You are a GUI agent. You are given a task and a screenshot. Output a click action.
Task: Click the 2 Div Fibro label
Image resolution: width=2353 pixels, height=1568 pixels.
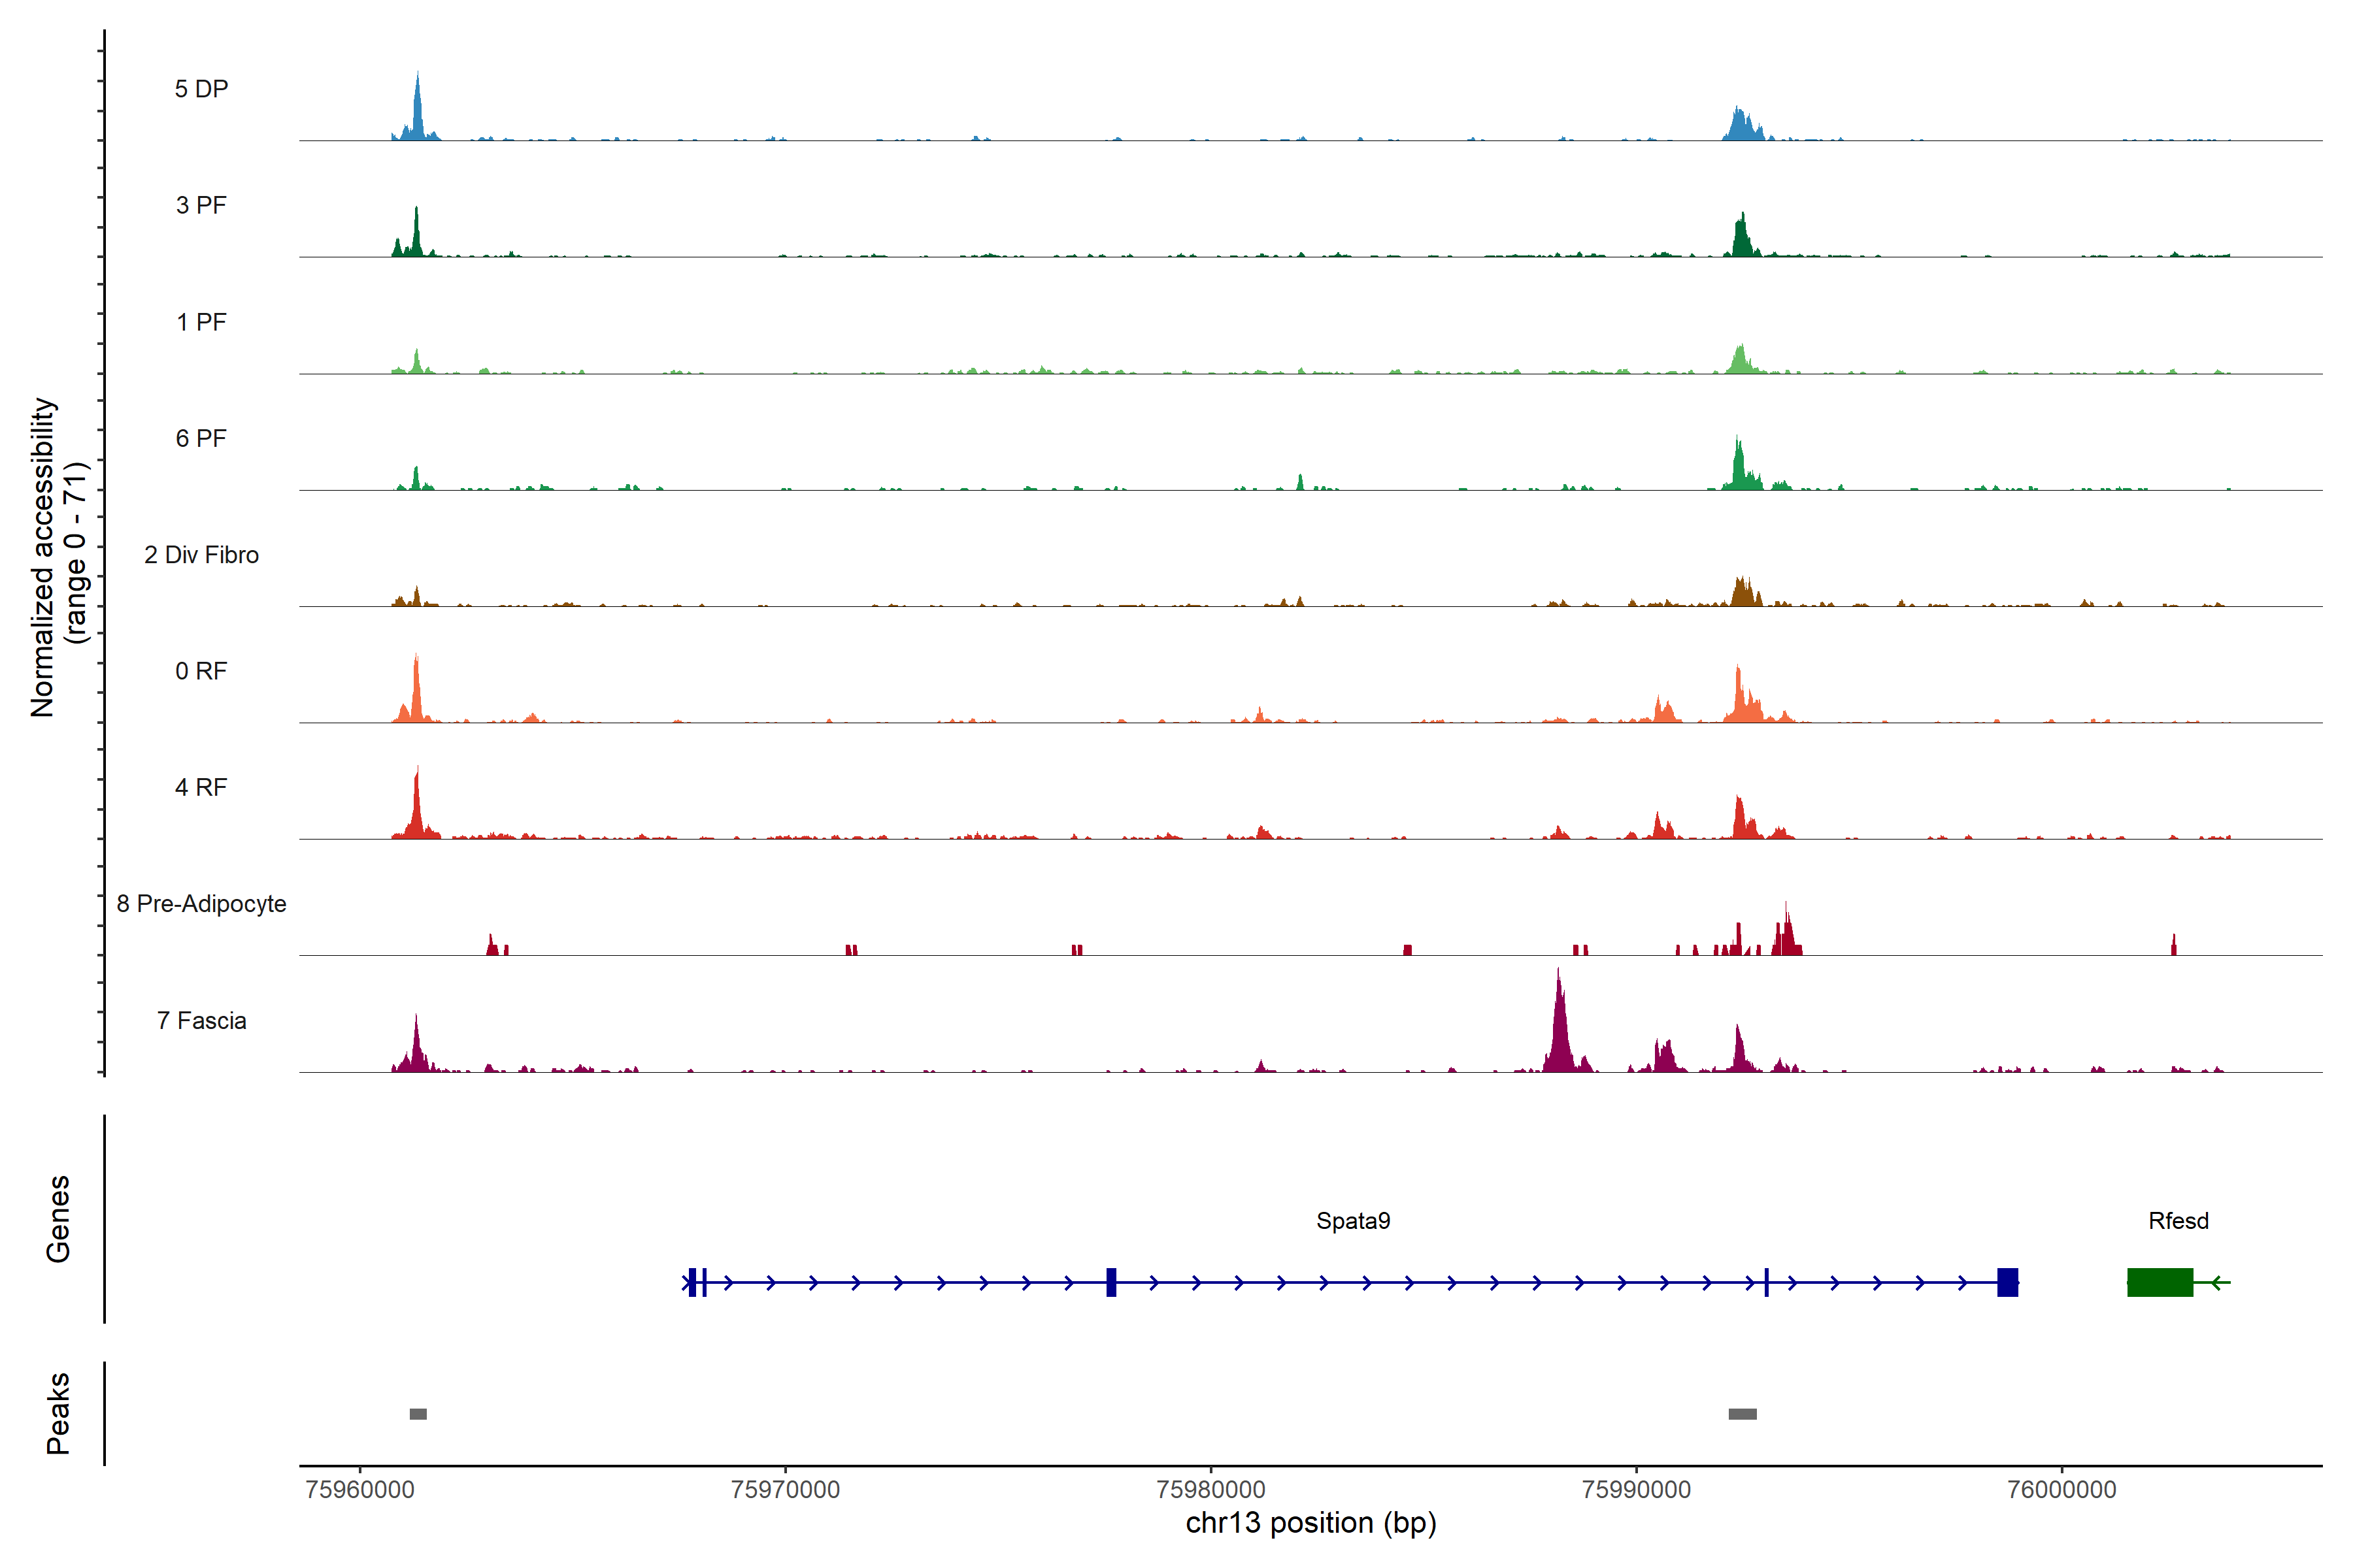point(201,554)
